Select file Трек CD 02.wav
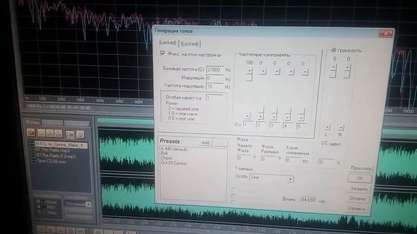 [51, 161]
